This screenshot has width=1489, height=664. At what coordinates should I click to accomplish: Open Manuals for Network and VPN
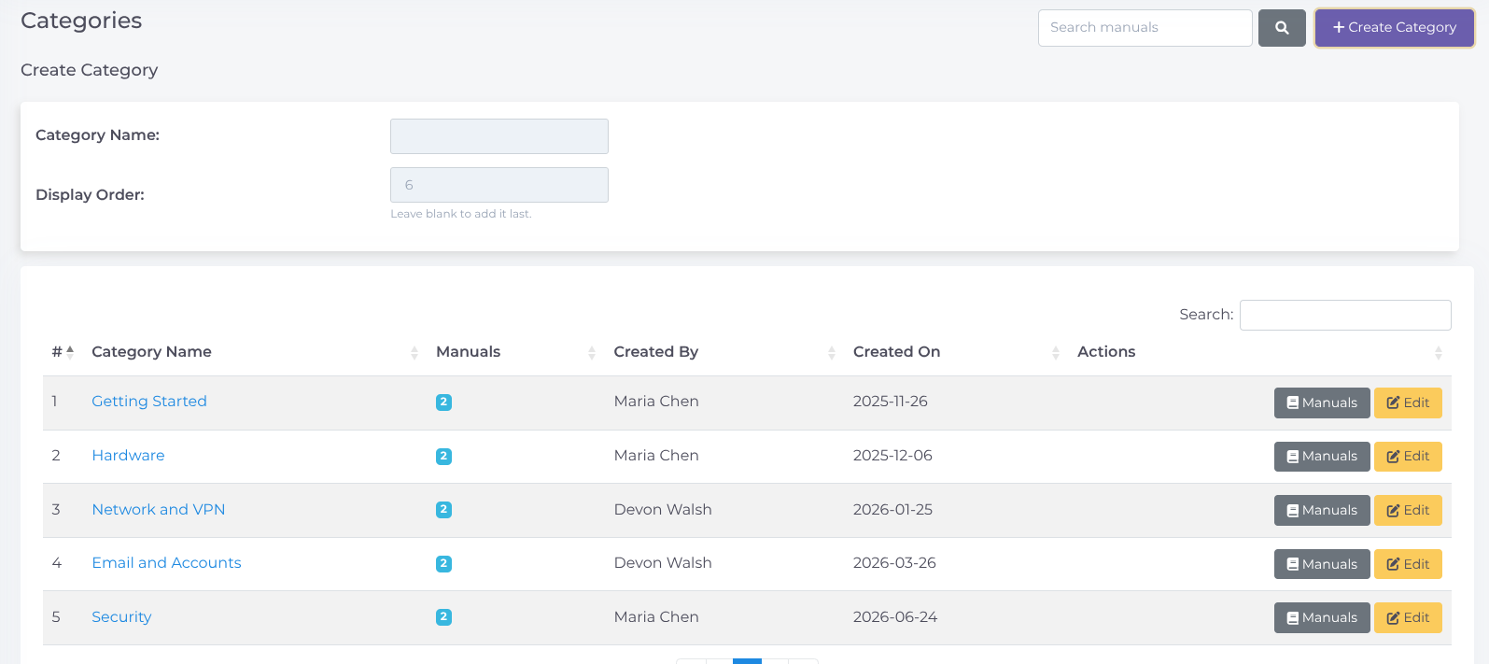(x=1322, y=510)
